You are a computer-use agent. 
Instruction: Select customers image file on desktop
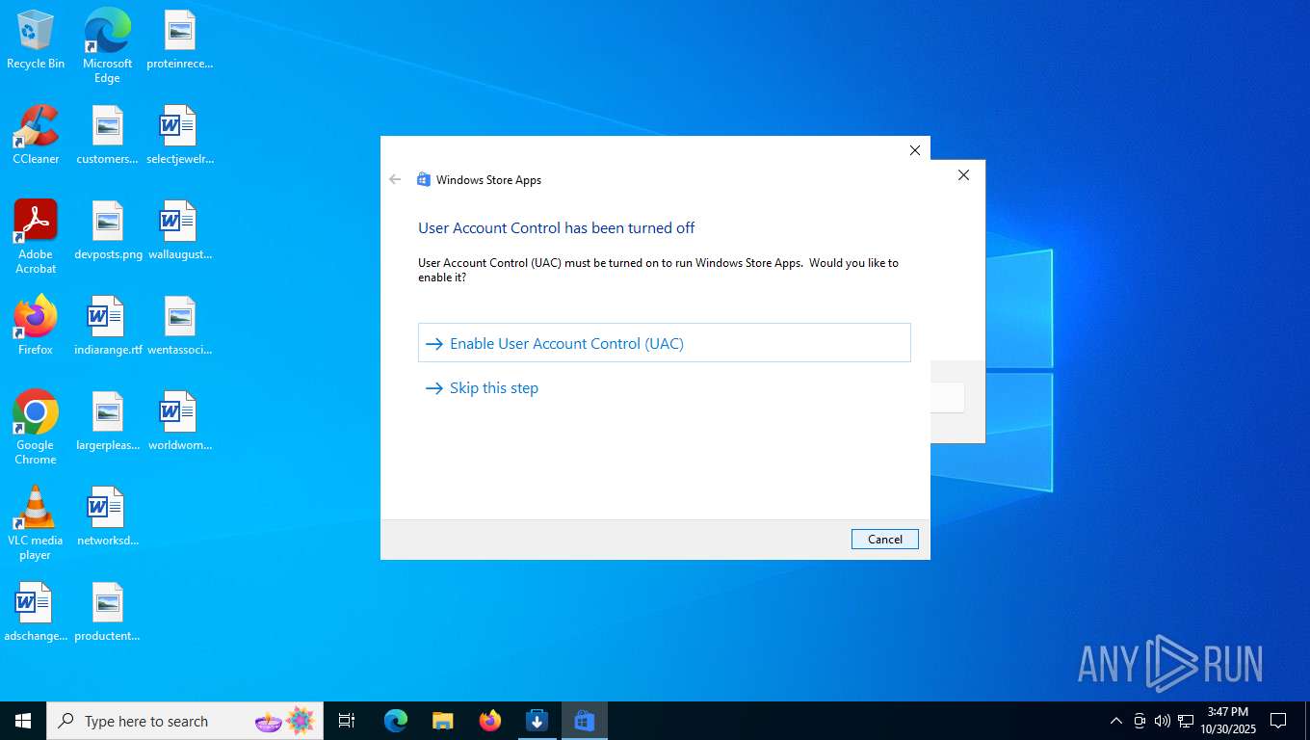point(107,135)
